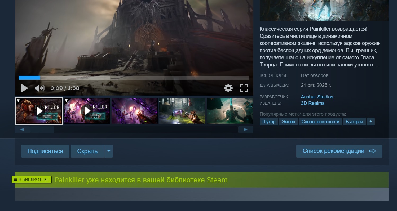Open the green swamp screenshot thumbnail
Image resolution: width=397 pixels, height=211 pixels.
pyautogui.click(x=182, y=111)
